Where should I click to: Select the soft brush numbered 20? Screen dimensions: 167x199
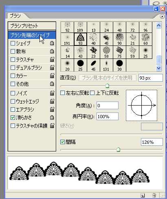67,65
